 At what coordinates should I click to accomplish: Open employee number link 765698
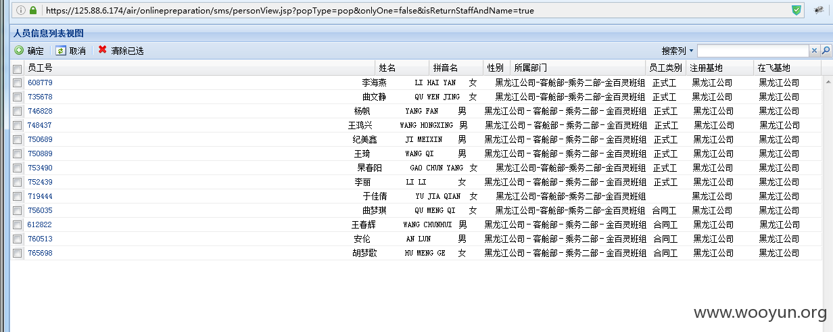[x=40, y=253]
